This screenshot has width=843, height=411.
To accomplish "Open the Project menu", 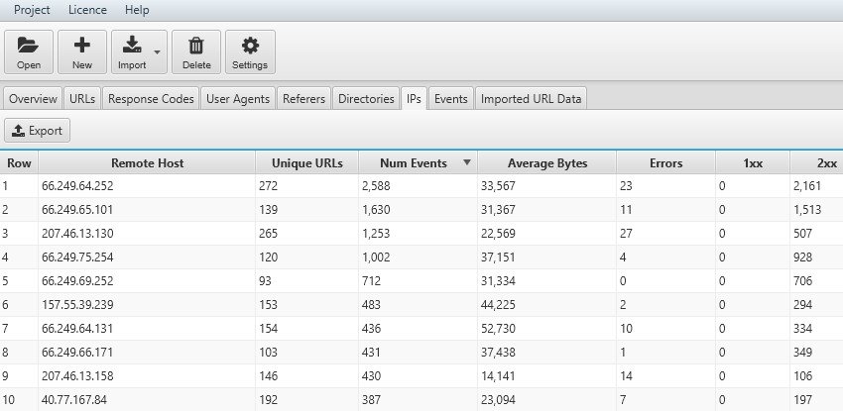I will (32, 10).
